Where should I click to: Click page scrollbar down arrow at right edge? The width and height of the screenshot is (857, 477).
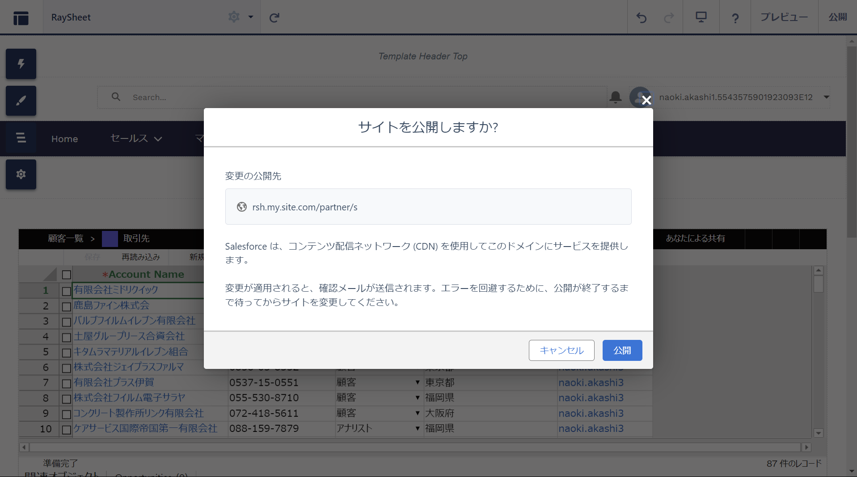[x=851, y=472]
